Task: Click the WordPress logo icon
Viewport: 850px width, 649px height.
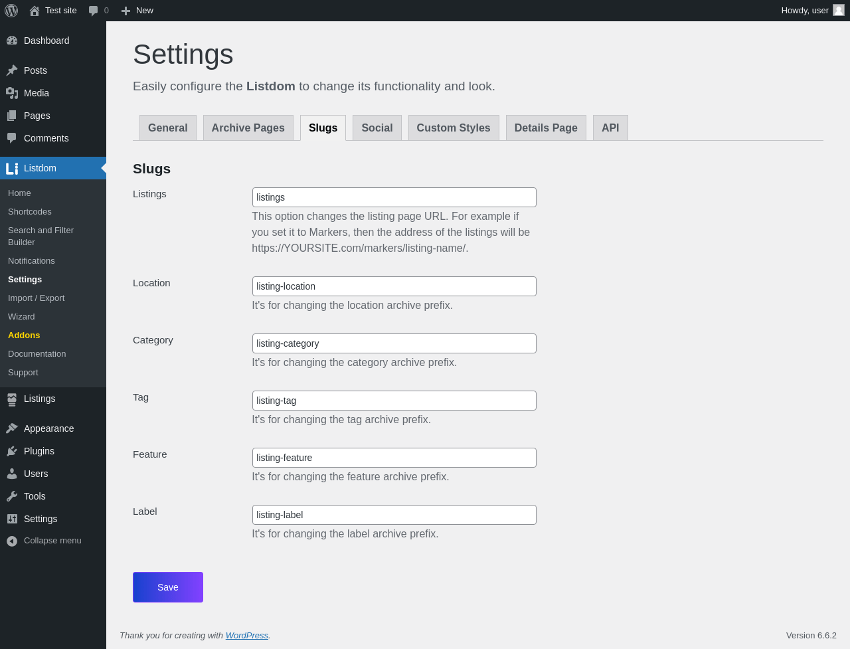Action: [11, 11]
